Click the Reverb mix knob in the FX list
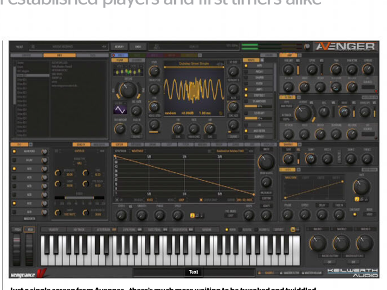Viewport: 387px width, 290px height. [x=44, y=152]
